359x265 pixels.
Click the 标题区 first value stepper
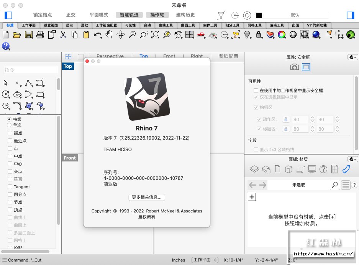pos(312,129)
